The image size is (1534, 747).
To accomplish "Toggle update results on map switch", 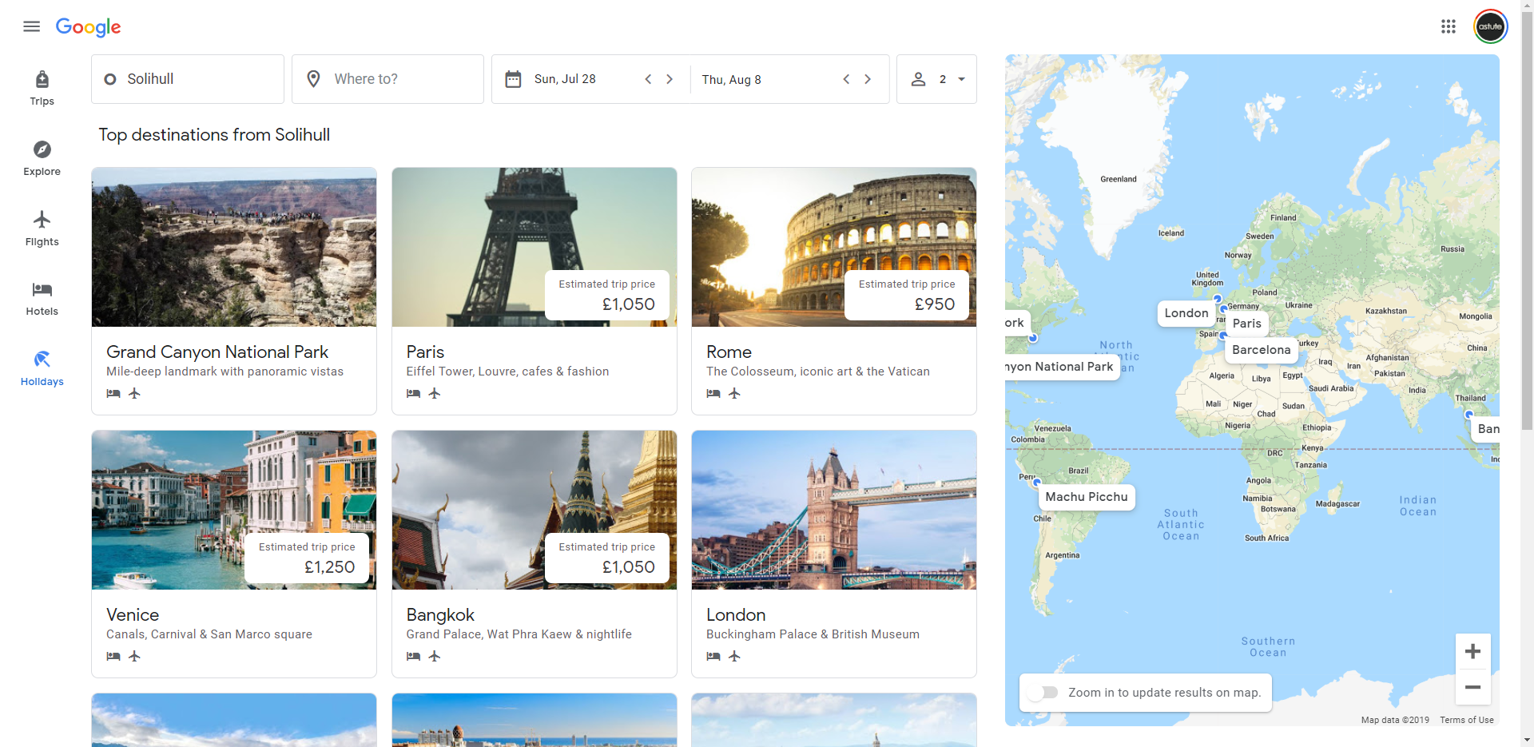I will coord(1043,693).
